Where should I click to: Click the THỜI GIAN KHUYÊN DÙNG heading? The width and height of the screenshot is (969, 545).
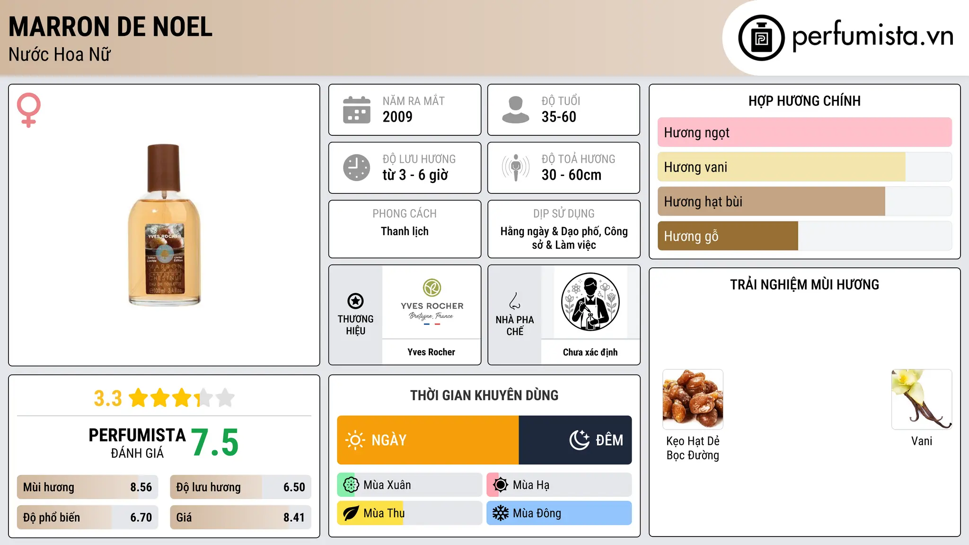coord(484,395)
